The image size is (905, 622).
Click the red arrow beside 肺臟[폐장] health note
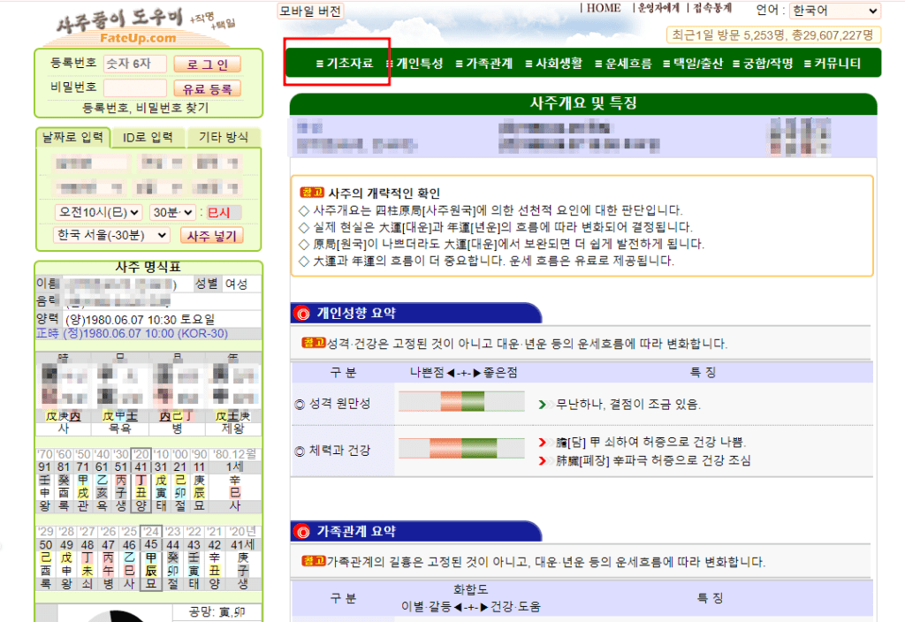coord(543,460)
